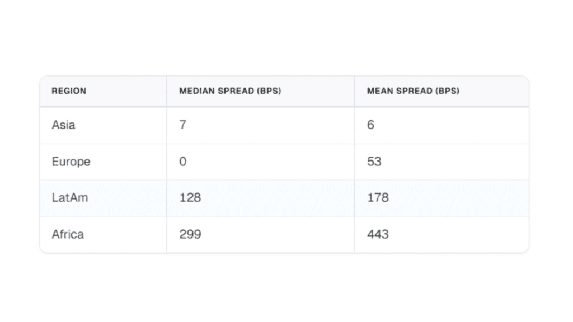Image resolution: width=573 pixels, height=322 pixels.
Task: Click Europe's mean spread value 53
Action: [x=374, y=162]
